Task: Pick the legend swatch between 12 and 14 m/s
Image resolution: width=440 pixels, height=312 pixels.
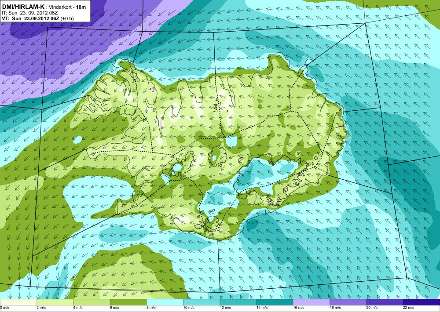Action: 238,302
